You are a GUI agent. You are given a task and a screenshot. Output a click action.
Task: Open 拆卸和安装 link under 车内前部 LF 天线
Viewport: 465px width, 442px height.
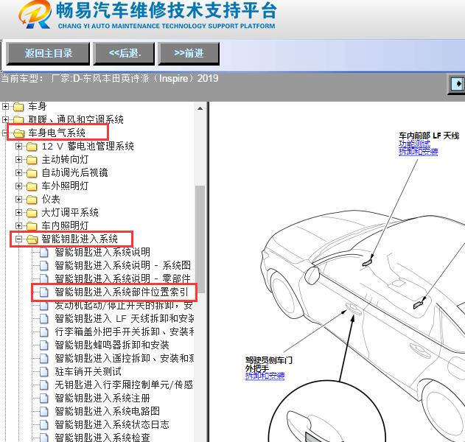[418, 152]
